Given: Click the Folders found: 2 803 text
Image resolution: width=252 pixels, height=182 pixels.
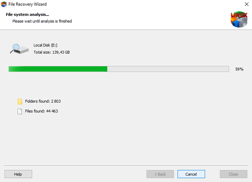Looking at the screenshot, I should 43,101.
